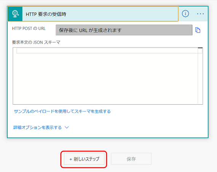217x172 pixels.
Task: Expand the 詳細オプションを表示する chevron arrow
Action: [67, 127]
